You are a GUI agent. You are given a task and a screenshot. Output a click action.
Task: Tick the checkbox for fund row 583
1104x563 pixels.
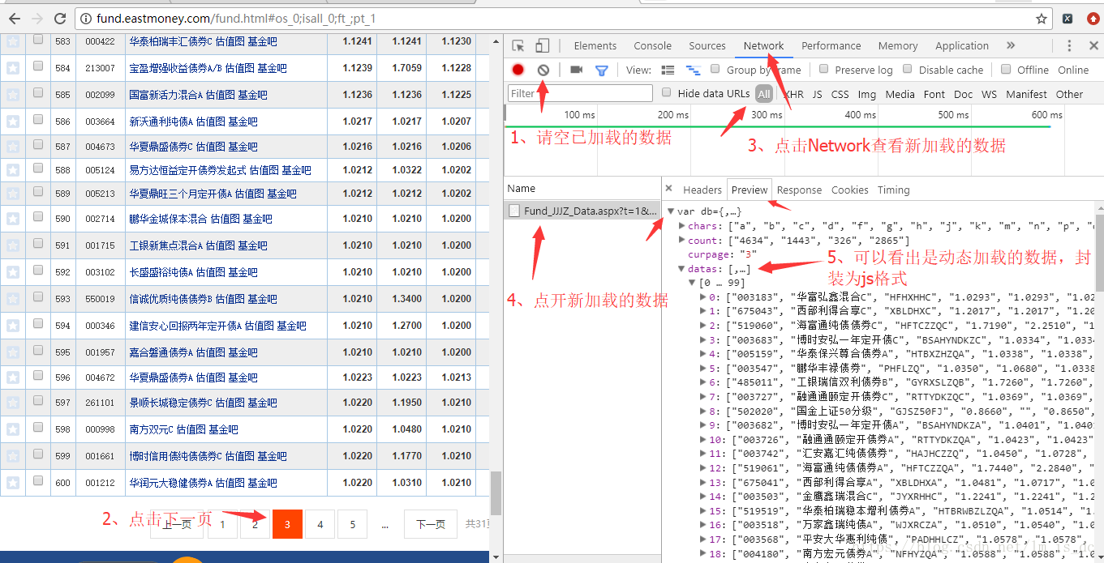pos(38,40)
